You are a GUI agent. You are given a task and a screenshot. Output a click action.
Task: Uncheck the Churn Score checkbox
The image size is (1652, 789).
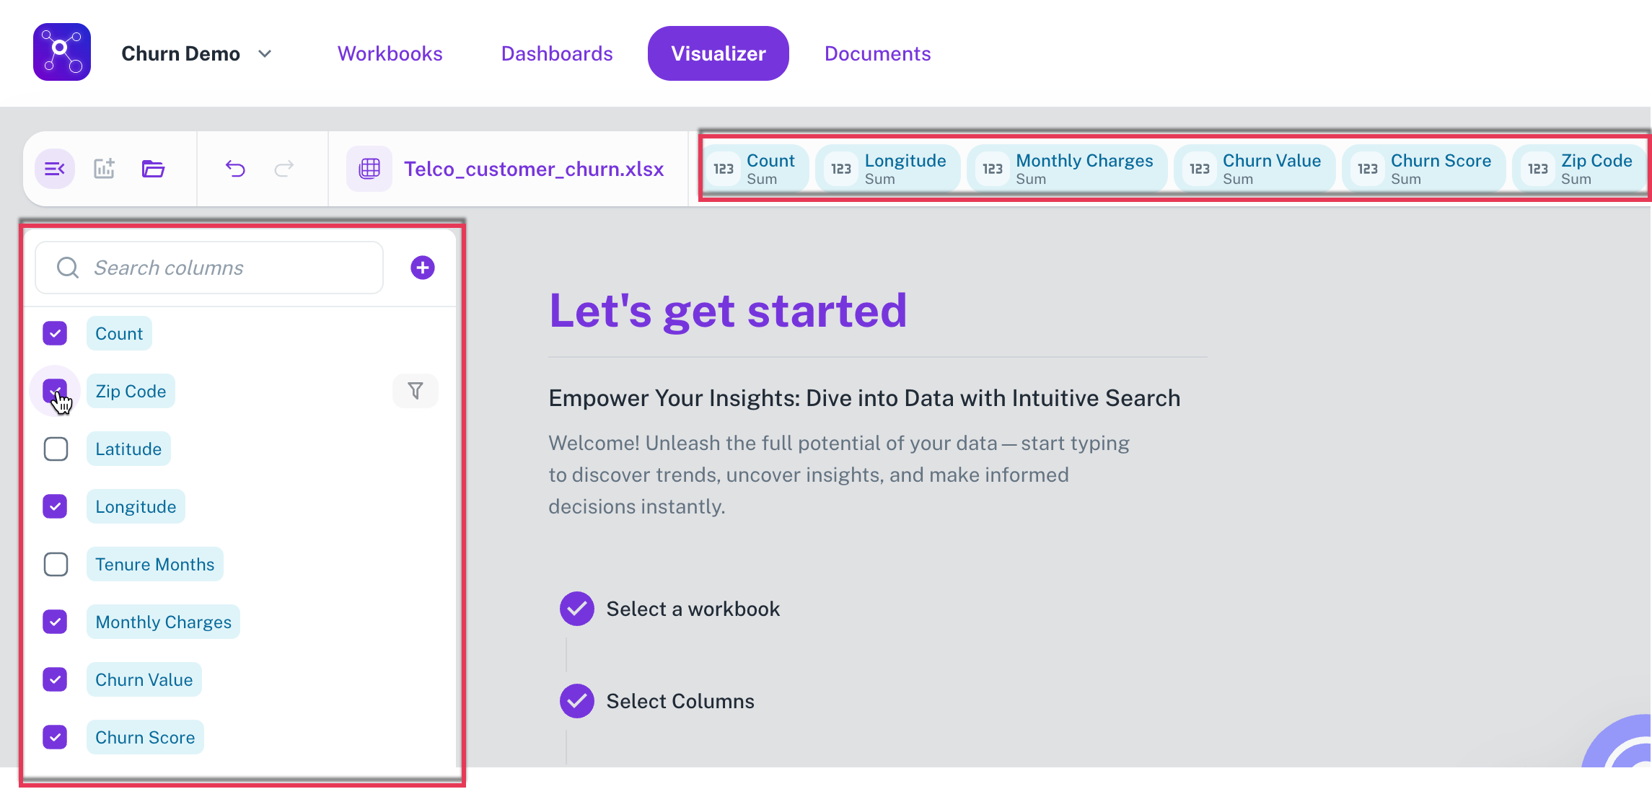(x=56, y=737)
